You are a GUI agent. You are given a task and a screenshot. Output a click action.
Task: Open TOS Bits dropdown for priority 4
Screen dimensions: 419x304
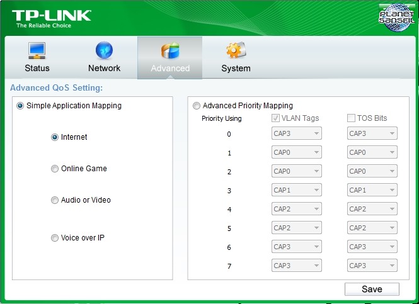pos(372,209)
